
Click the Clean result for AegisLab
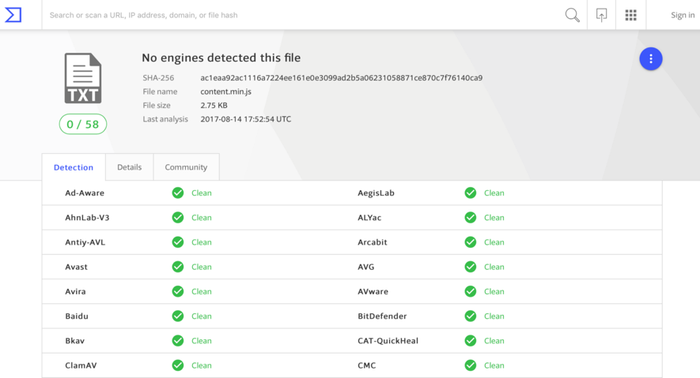pyautogui.click(x=494, y=193)
